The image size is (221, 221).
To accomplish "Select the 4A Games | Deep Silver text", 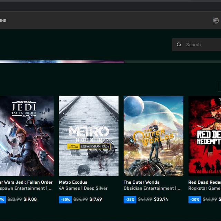I will pyautogui.click(x=83, y=188).
